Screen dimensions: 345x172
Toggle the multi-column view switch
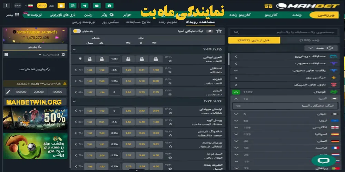tap(77, 31)
